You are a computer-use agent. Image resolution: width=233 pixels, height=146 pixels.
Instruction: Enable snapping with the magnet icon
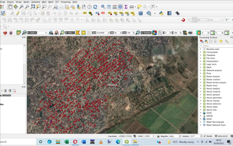[183, 20]
